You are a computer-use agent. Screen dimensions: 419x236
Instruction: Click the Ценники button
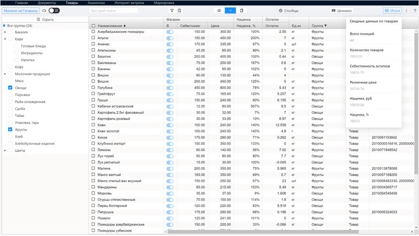(x=342, y=11)
